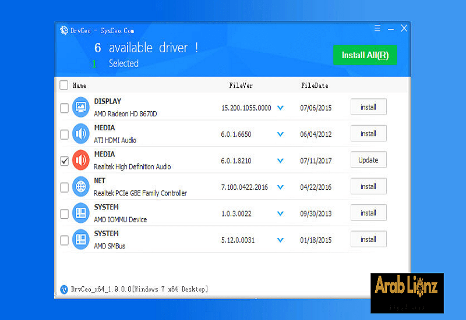Click the DrvCeo gear logo in title bar
The image size is (466, 320).
coord(64,30)
